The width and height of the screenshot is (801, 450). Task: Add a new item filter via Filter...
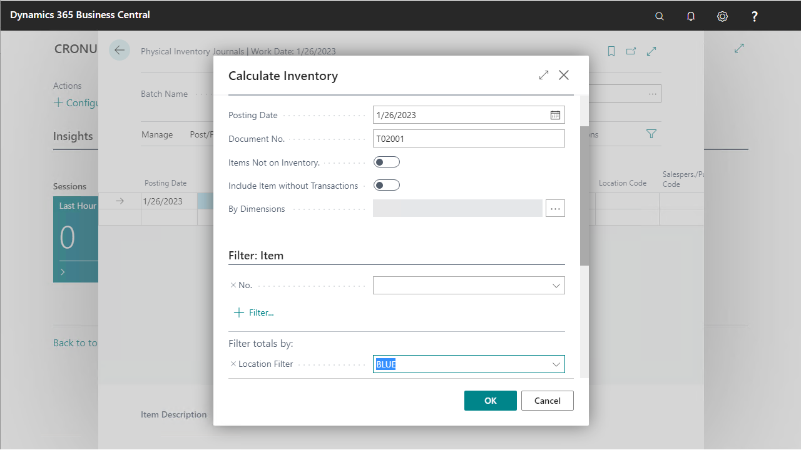pyautogui.click(x=253, y=312)
